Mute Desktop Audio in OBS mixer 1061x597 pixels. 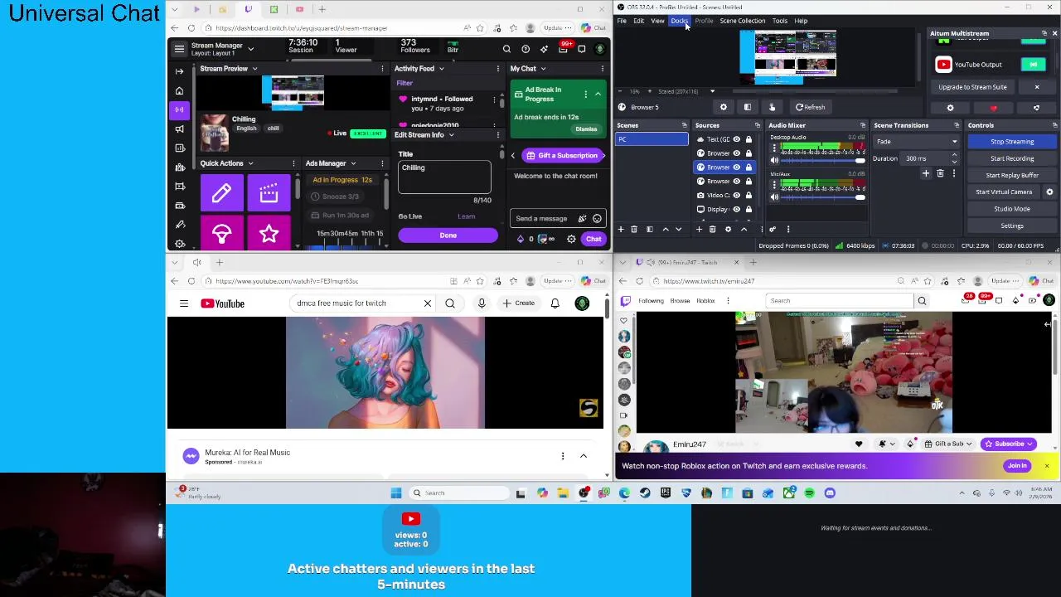click(774, 160)
